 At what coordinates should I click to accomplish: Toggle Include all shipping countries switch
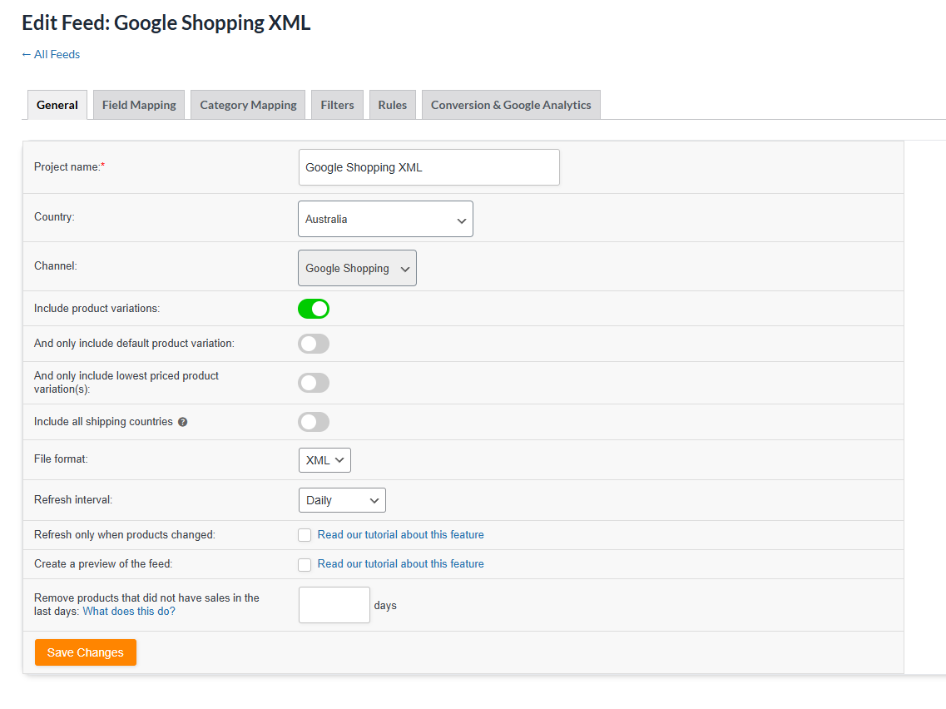tap(314, 422)
